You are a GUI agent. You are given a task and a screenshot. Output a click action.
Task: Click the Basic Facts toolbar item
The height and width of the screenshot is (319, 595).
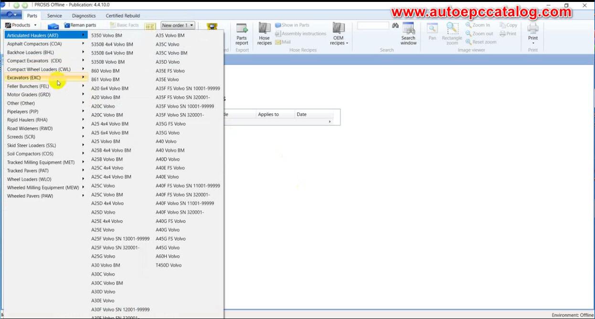125,25
